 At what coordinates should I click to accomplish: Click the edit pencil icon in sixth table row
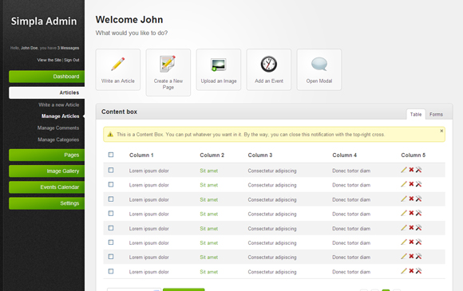coord(404,242)
